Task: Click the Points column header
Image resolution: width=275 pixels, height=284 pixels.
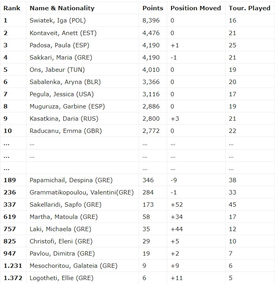Action: click(x=153, y=8)
